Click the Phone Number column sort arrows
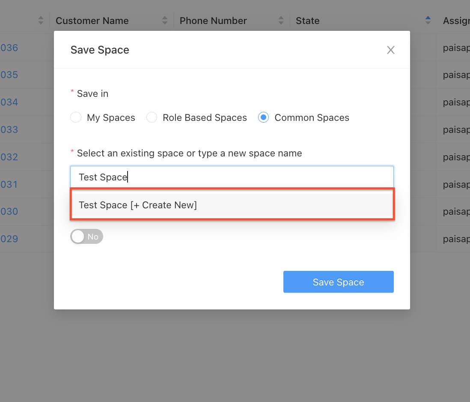This screenshot has width=470, height=402. click(x=281, y=20)
